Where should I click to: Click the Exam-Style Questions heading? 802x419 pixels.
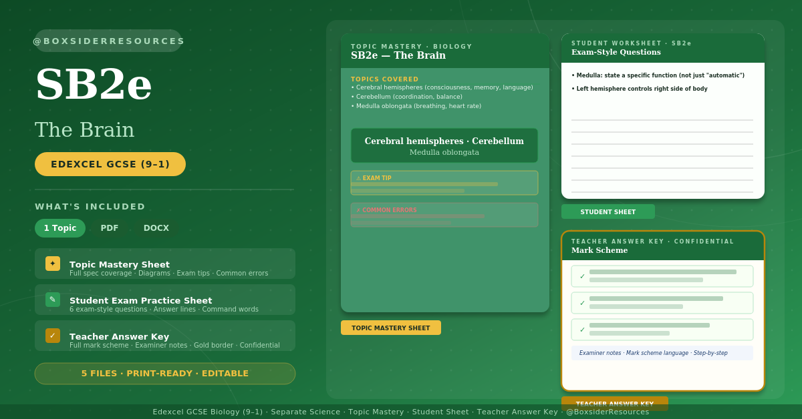[x=616, y=52]
